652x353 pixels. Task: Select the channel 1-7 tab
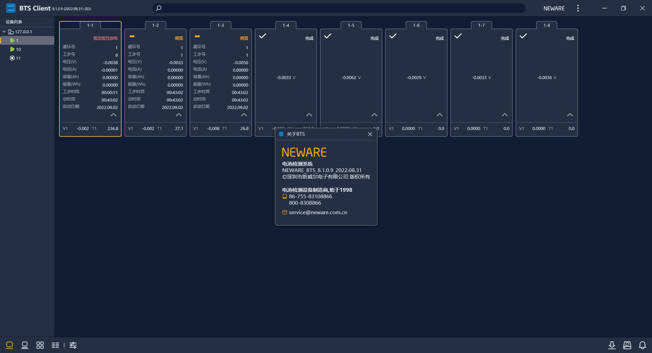pyautogui.click(x=481, y=25)
